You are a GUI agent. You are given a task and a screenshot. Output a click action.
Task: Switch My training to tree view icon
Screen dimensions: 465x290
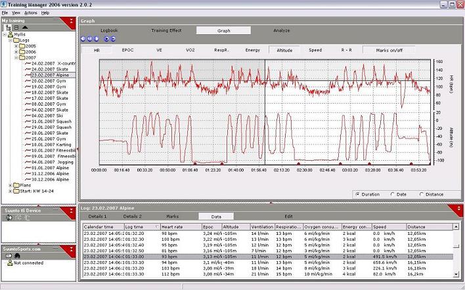[x=9, y=28]
